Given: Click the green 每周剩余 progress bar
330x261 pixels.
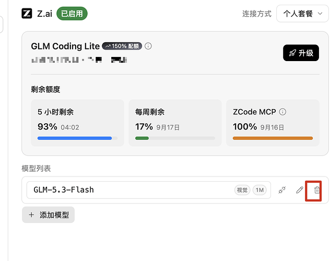Looking at the screenshot, I should pos(175,138).
